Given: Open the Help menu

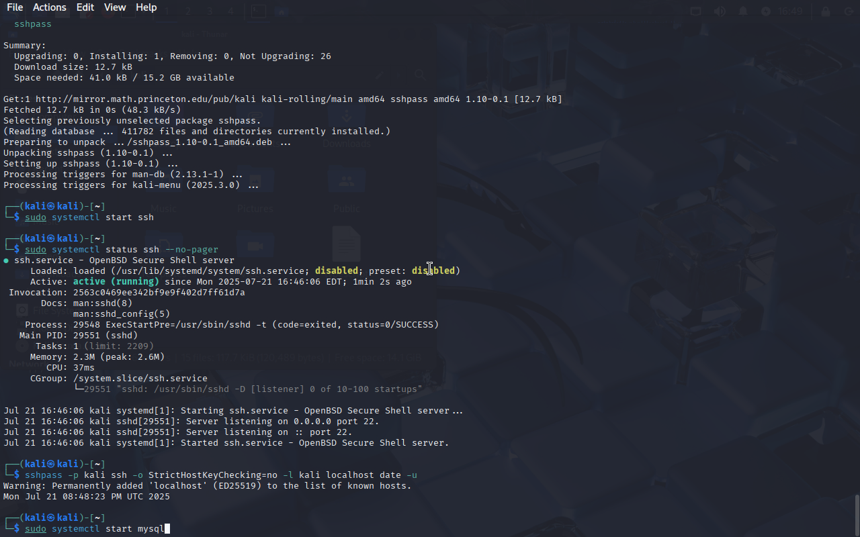Looking at the screenshot, I should (x=146, y=7).
